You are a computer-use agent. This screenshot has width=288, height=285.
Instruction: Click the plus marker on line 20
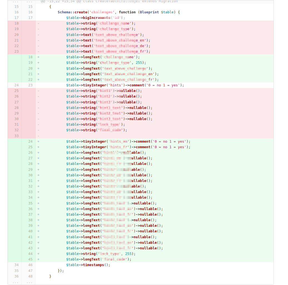[x=38, y=68]
